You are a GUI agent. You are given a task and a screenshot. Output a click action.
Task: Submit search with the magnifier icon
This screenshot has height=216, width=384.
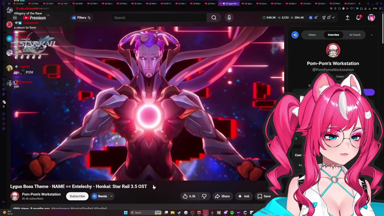point(214,18)
